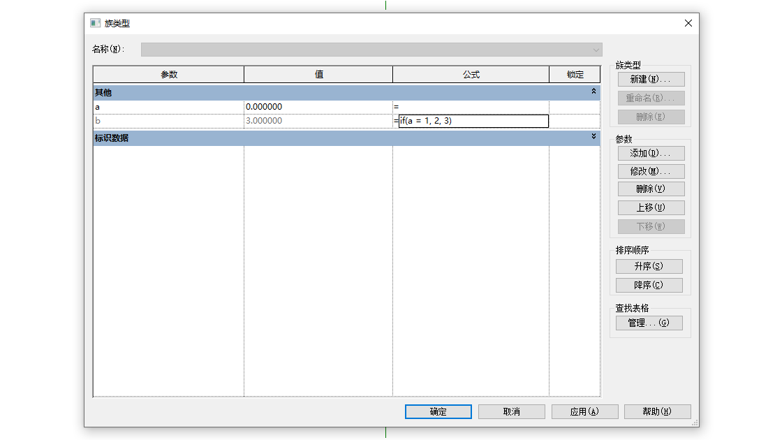
Task: Click 修改 to edit the selected parameter
Action: [651, 171]
